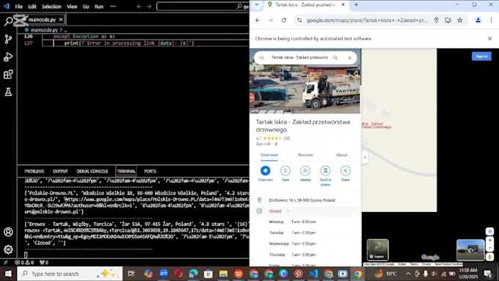This screenshot has height=281, width=499.
Task: Open the File menu in VS Code
Action: [19, 7]
